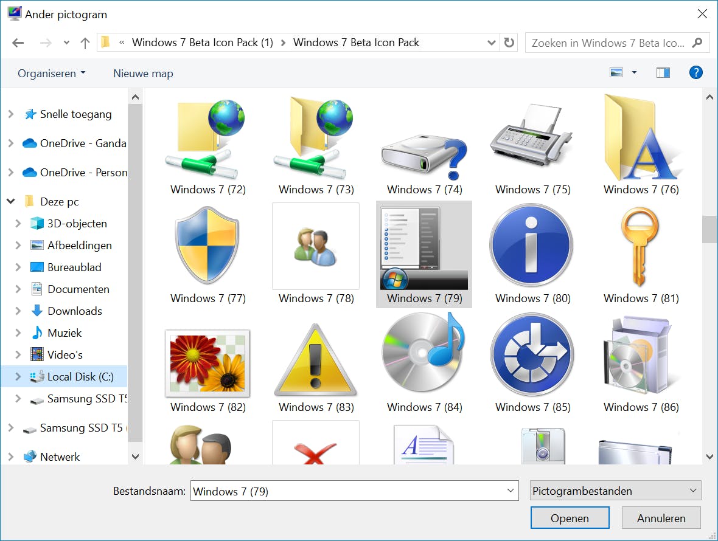
Task: Click the navigation pane scroll up arrow
Action: pos(135,97)
